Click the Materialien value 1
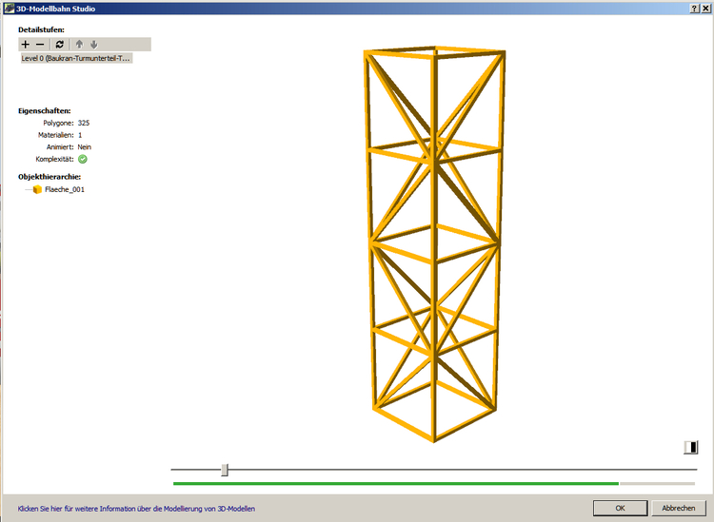The image size is (714, 522). tap(80, 135)
